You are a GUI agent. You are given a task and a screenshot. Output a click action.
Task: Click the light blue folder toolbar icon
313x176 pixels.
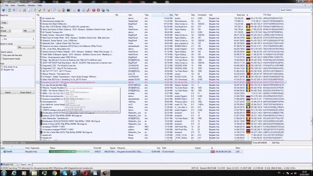click(x=83, y=10)
